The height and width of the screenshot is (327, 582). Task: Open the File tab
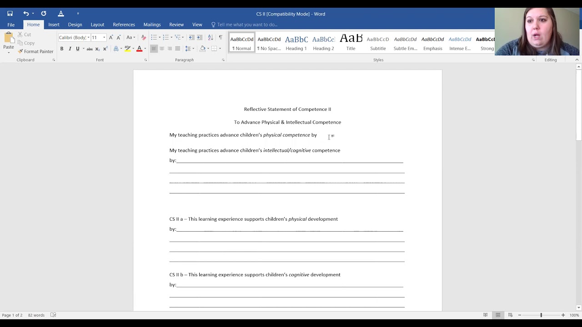11,25
